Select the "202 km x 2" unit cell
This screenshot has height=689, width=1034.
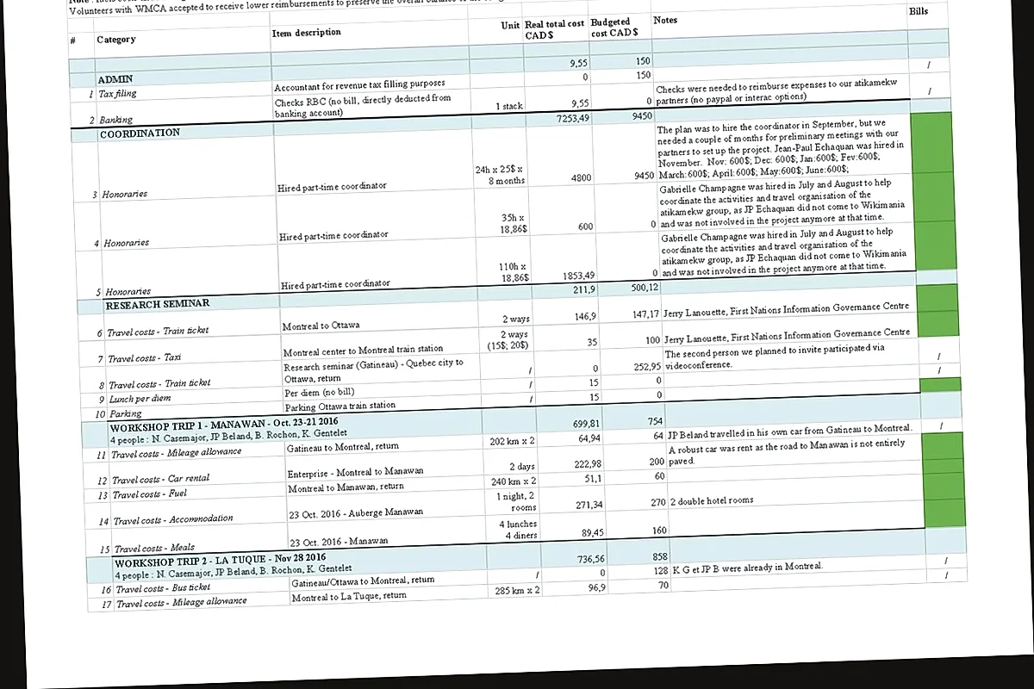click(513, 441)
